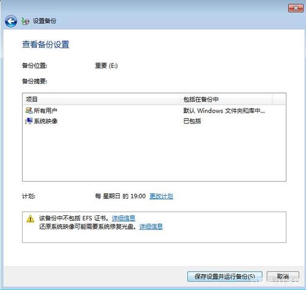Click the 设置备份 backup wizard icon
The width and height of the screenshot is (306, 290).
coord(25,21)
